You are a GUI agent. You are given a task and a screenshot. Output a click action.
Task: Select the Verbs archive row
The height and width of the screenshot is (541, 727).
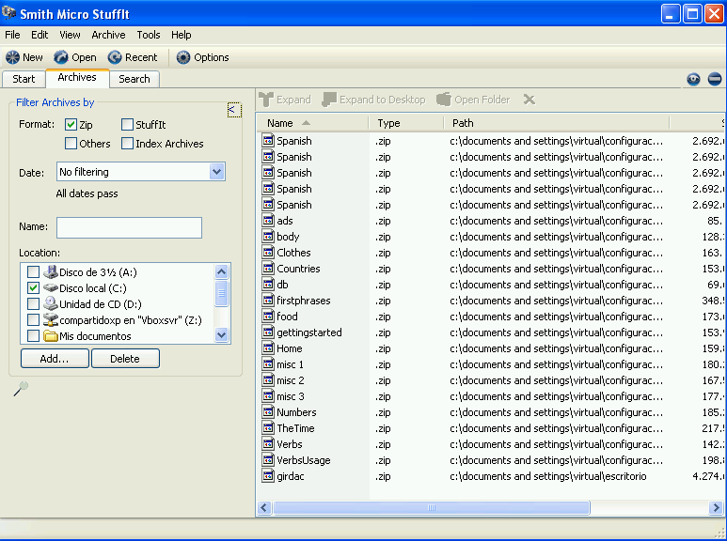click(492, 444)
